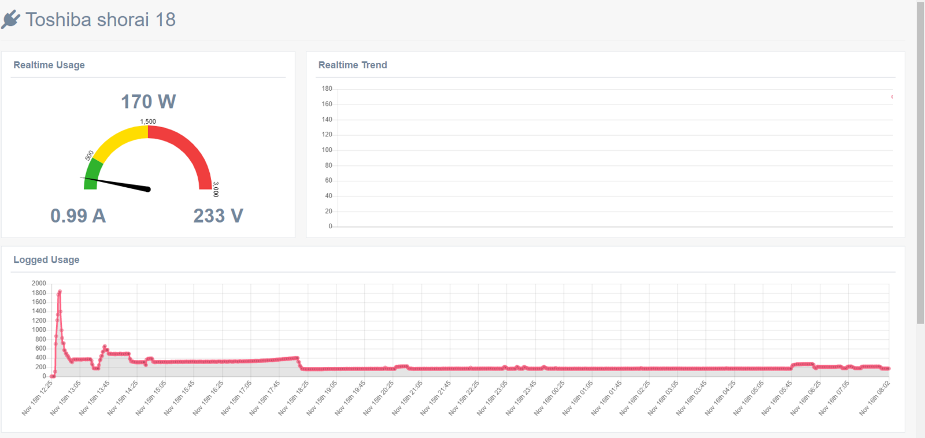925x438 pixels.
Task: Click the 233 V voltage reading
Action: coord(218,216)
